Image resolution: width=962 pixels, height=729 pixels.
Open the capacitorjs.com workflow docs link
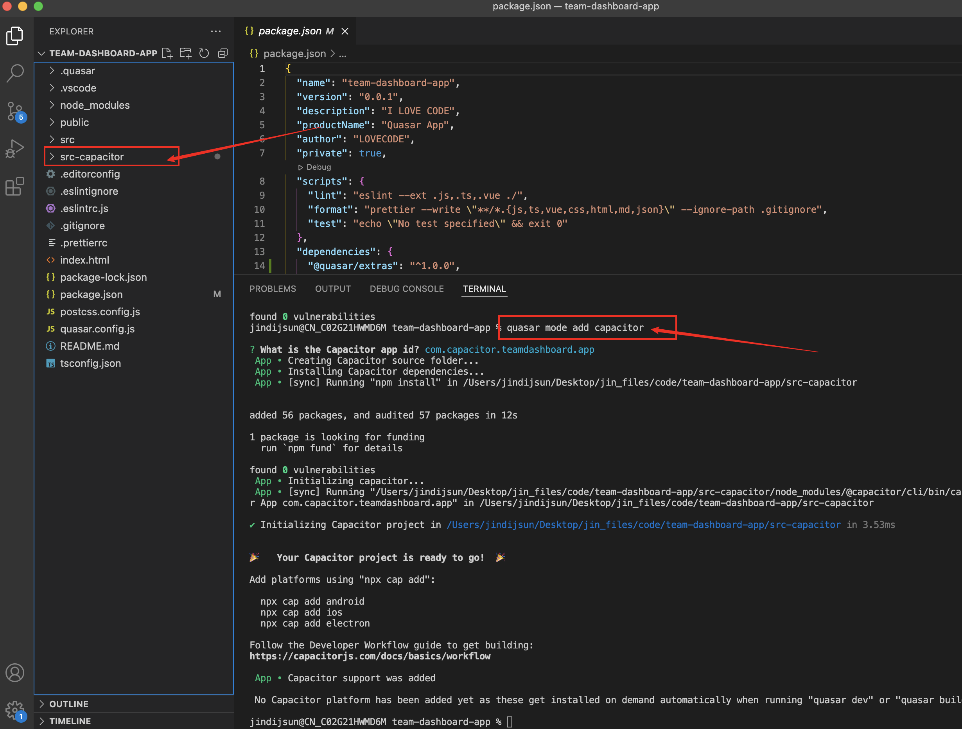tap(370, 656)
